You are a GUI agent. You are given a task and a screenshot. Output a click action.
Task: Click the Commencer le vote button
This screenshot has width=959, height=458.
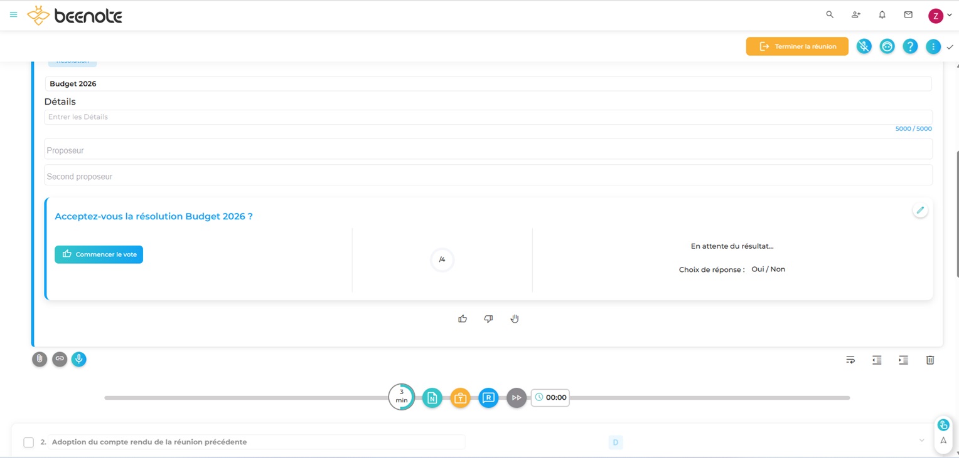coord(99,254)
